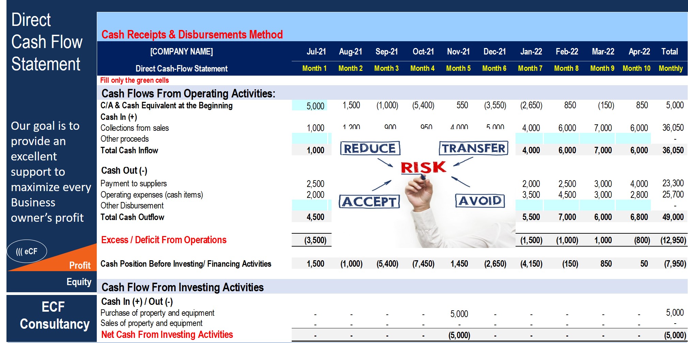Select the AVOID label in risk image

(x=480, y=201)
